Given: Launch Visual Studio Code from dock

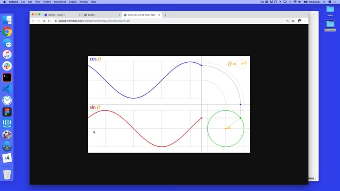Looking at the screenshot, I should pos(7,89).
